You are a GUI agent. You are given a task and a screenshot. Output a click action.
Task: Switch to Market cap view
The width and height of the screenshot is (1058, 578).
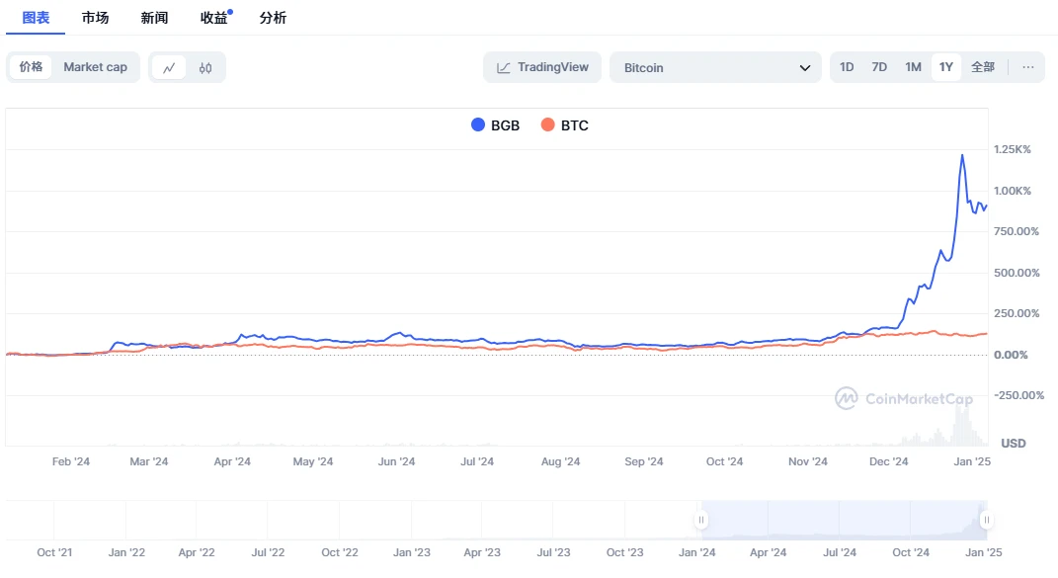click(96, 67)
